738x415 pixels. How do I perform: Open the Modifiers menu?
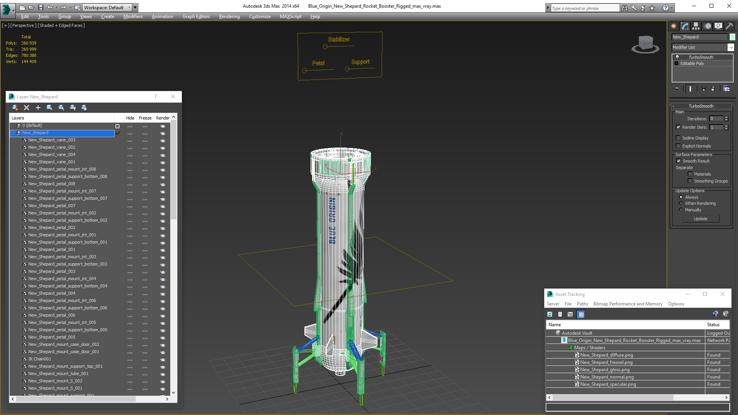click(133, 17)
